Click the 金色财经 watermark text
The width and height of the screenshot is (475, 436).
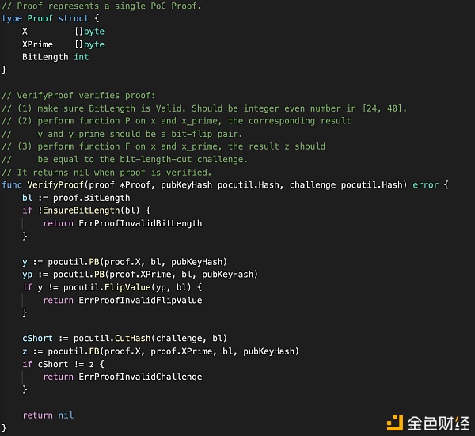tap(439, 423)
